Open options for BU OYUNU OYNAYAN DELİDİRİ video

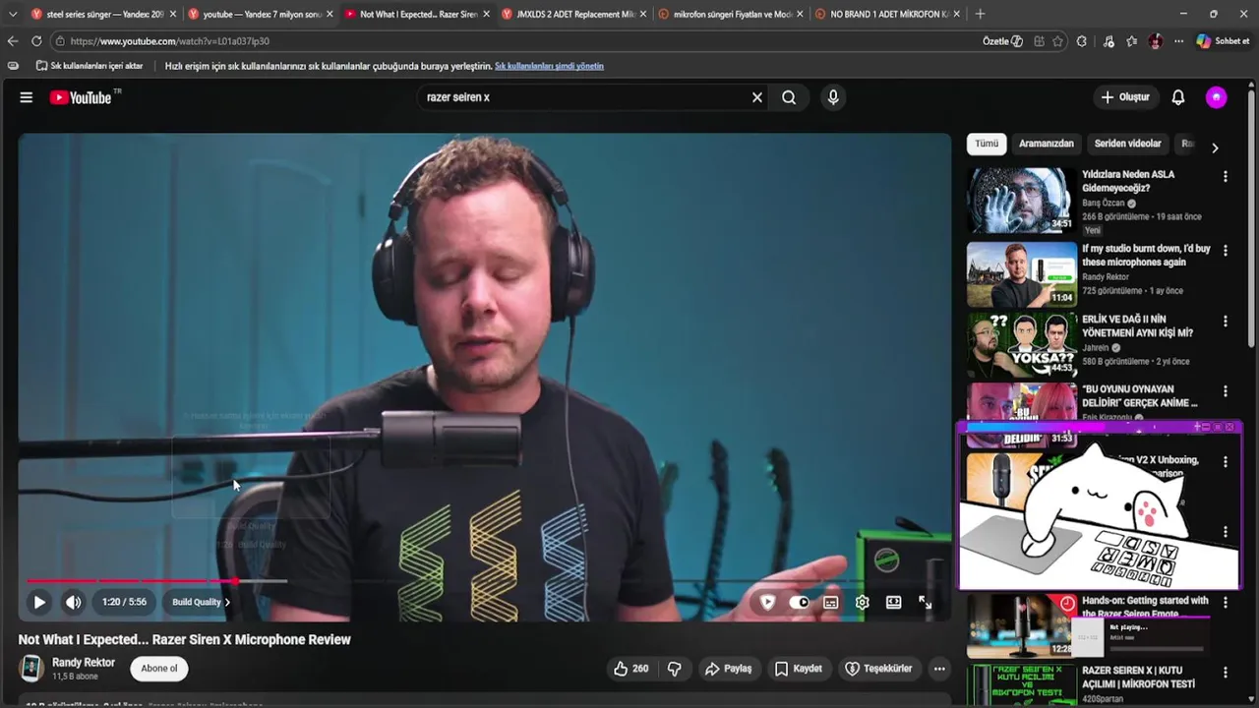tap(1226, 391)
